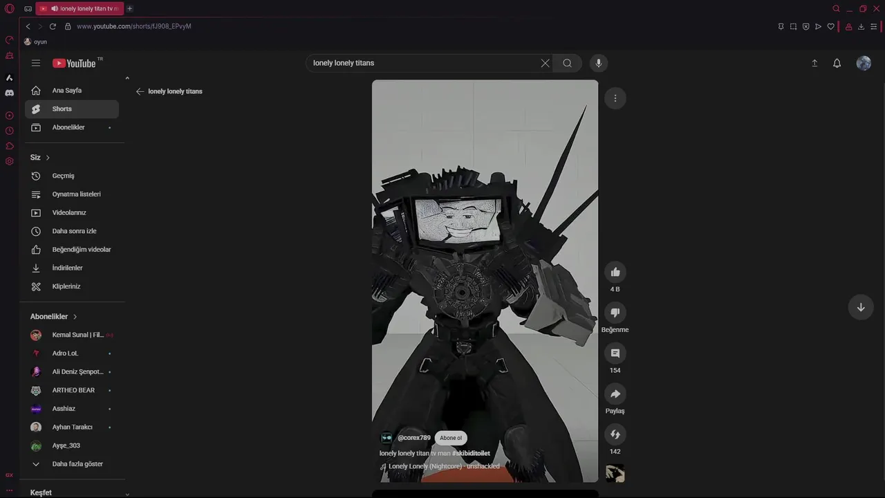
Task: Open the Flow send arrow icon
Action: pos(818,26)
